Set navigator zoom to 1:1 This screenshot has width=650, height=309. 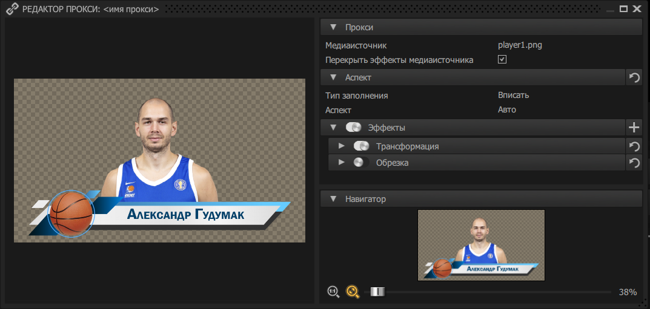point(333,291)
